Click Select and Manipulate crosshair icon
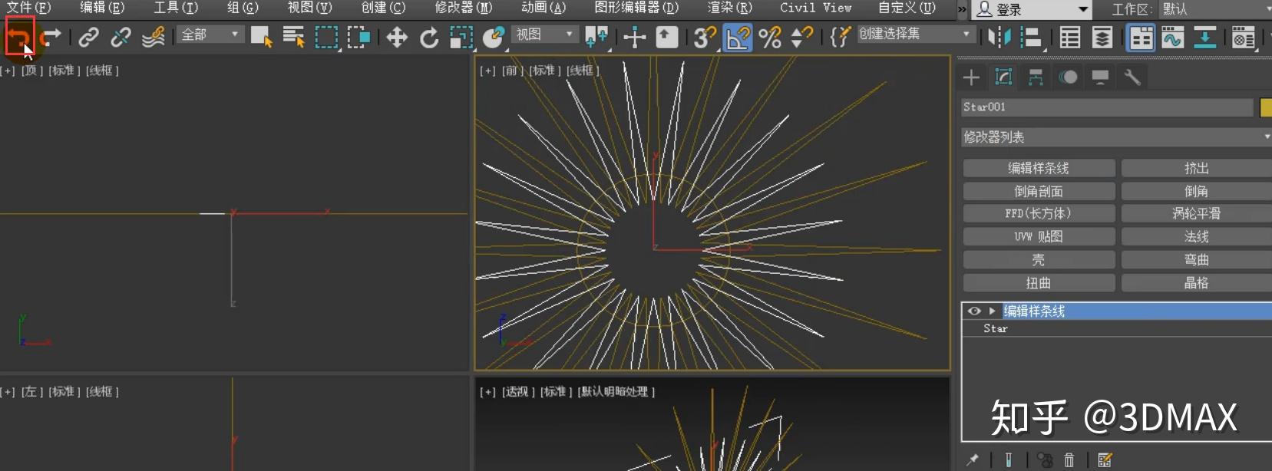The height and width of the screenshot is (471, 1272). point(634,36)
